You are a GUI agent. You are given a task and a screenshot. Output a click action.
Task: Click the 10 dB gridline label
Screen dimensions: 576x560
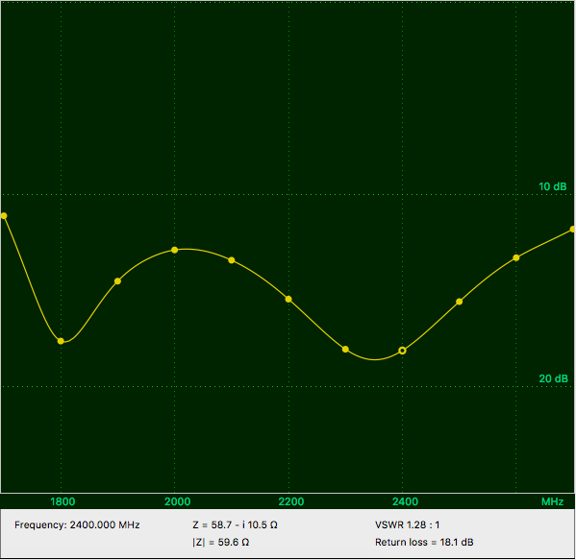(553, 186)
